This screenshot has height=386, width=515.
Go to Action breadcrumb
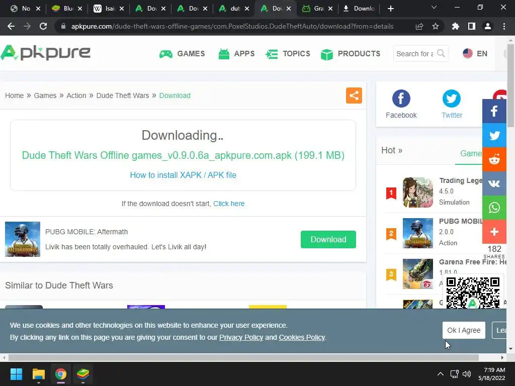(76, 95)
